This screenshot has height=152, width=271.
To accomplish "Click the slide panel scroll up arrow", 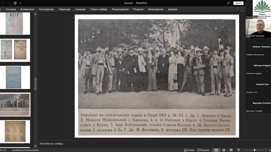I will click(x=36, y=14).
